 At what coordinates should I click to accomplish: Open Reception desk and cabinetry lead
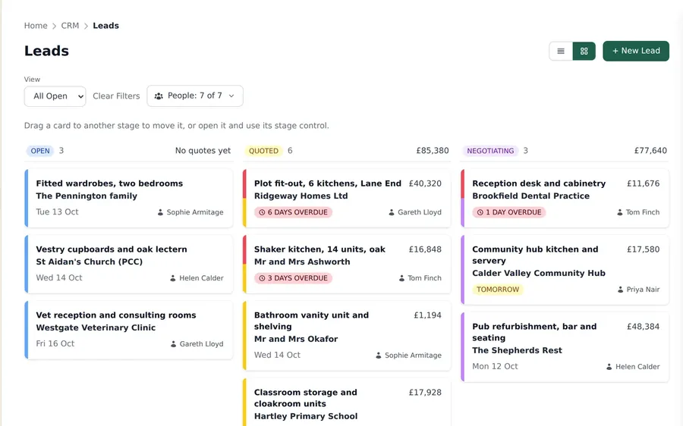pyautogui.click(x=565, y=198)
